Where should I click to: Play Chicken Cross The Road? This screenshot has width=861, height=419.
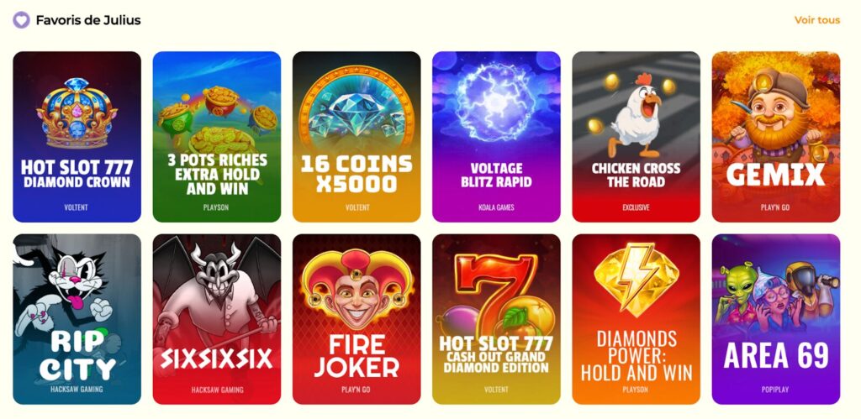click(637, 137)
